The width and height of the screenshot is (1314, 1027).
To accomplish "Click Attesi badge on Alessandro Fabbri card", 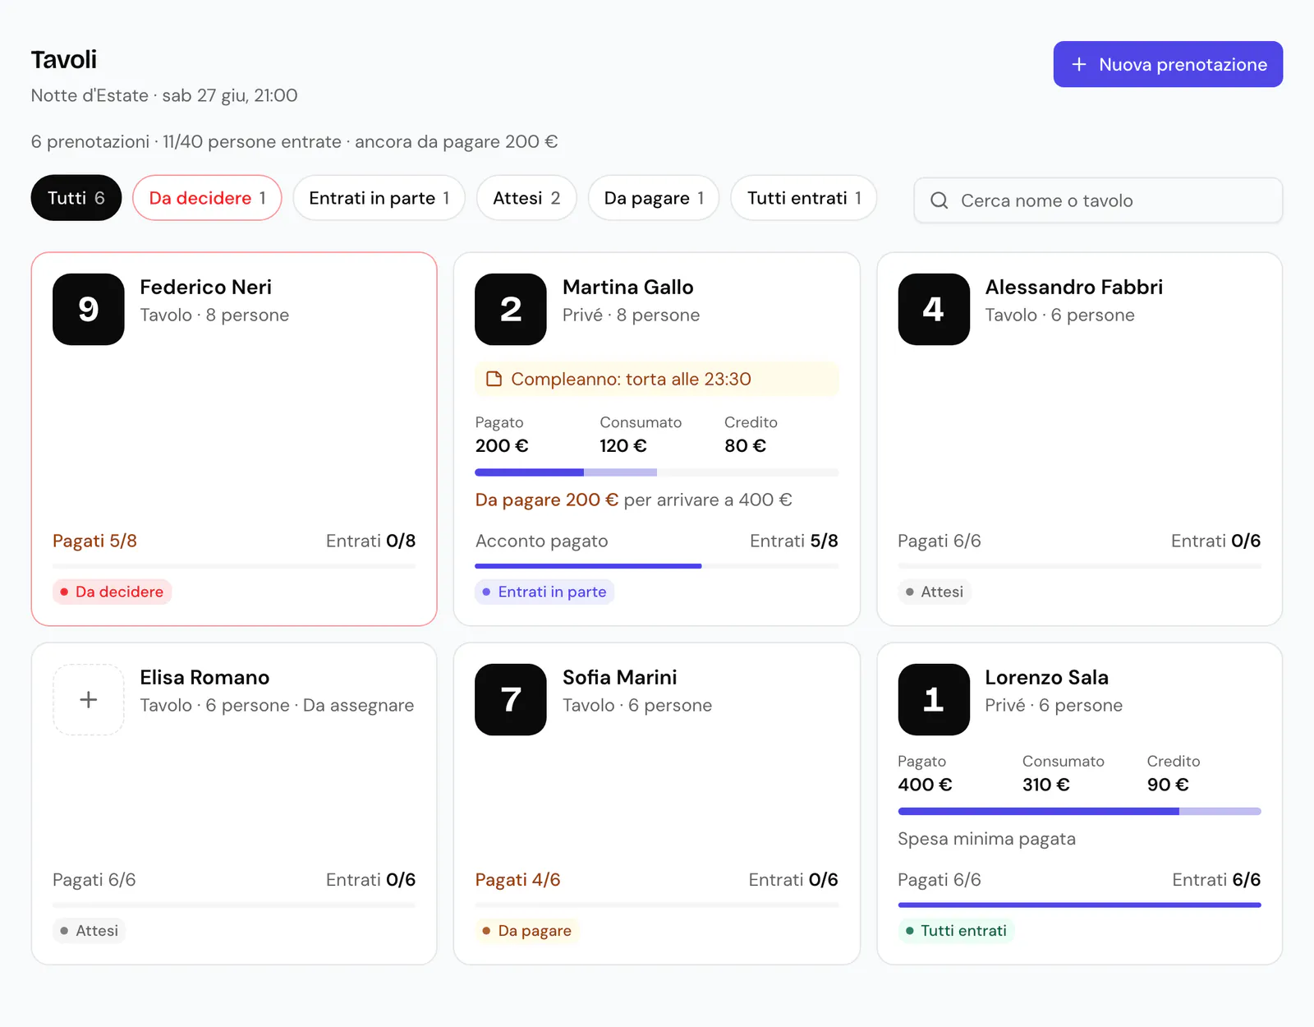I will 935,592.
